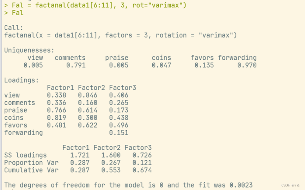Select the comments uniqueness value 0.791
This screenshot has height=190, width=305.
[x=76, y=65]
